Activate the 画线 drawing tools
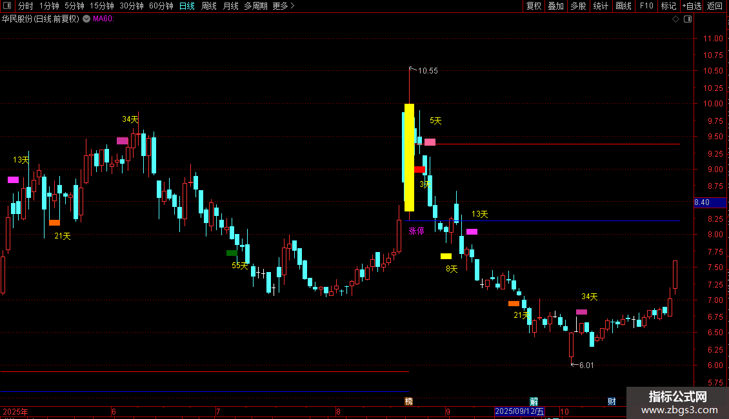Screen dimensions: 729x419 click(x=623, y=6)
